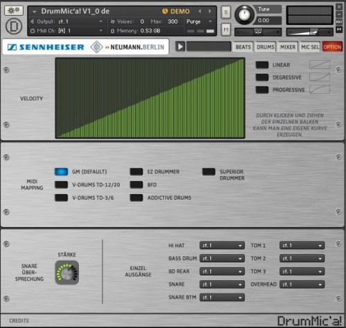Click the STÄRKE snare bleed knob
The height and width of the screenshot is (328, 346).
click(x=67, y=273)
